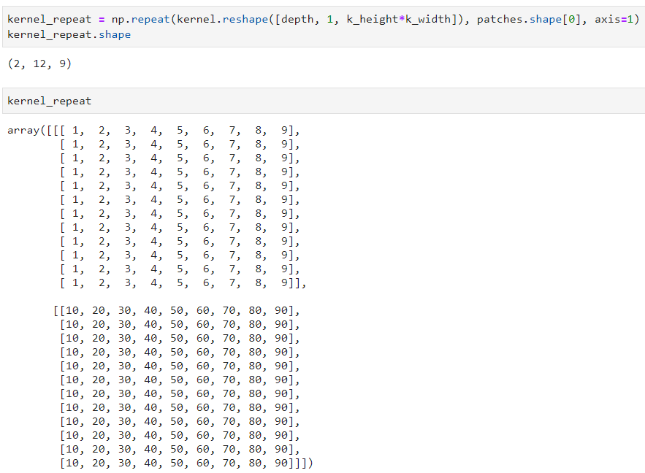Click value 10 in second block's first row

click(72, 311)
